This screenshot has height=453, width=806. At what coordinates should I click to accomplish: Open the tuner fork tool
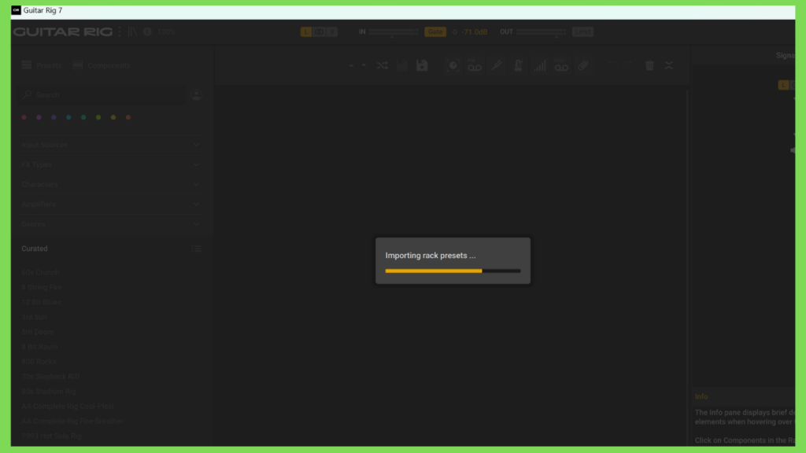coord(497,66)
